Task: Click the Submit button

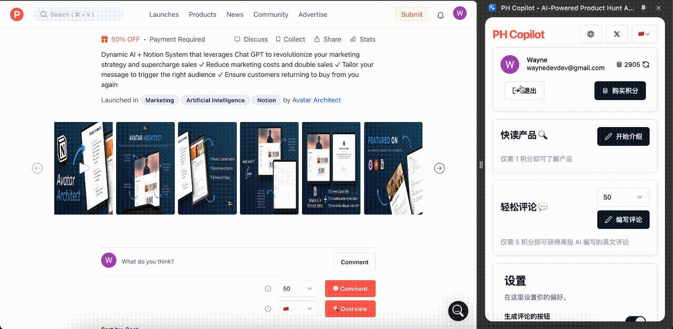Action: click(x=412, y=14)
